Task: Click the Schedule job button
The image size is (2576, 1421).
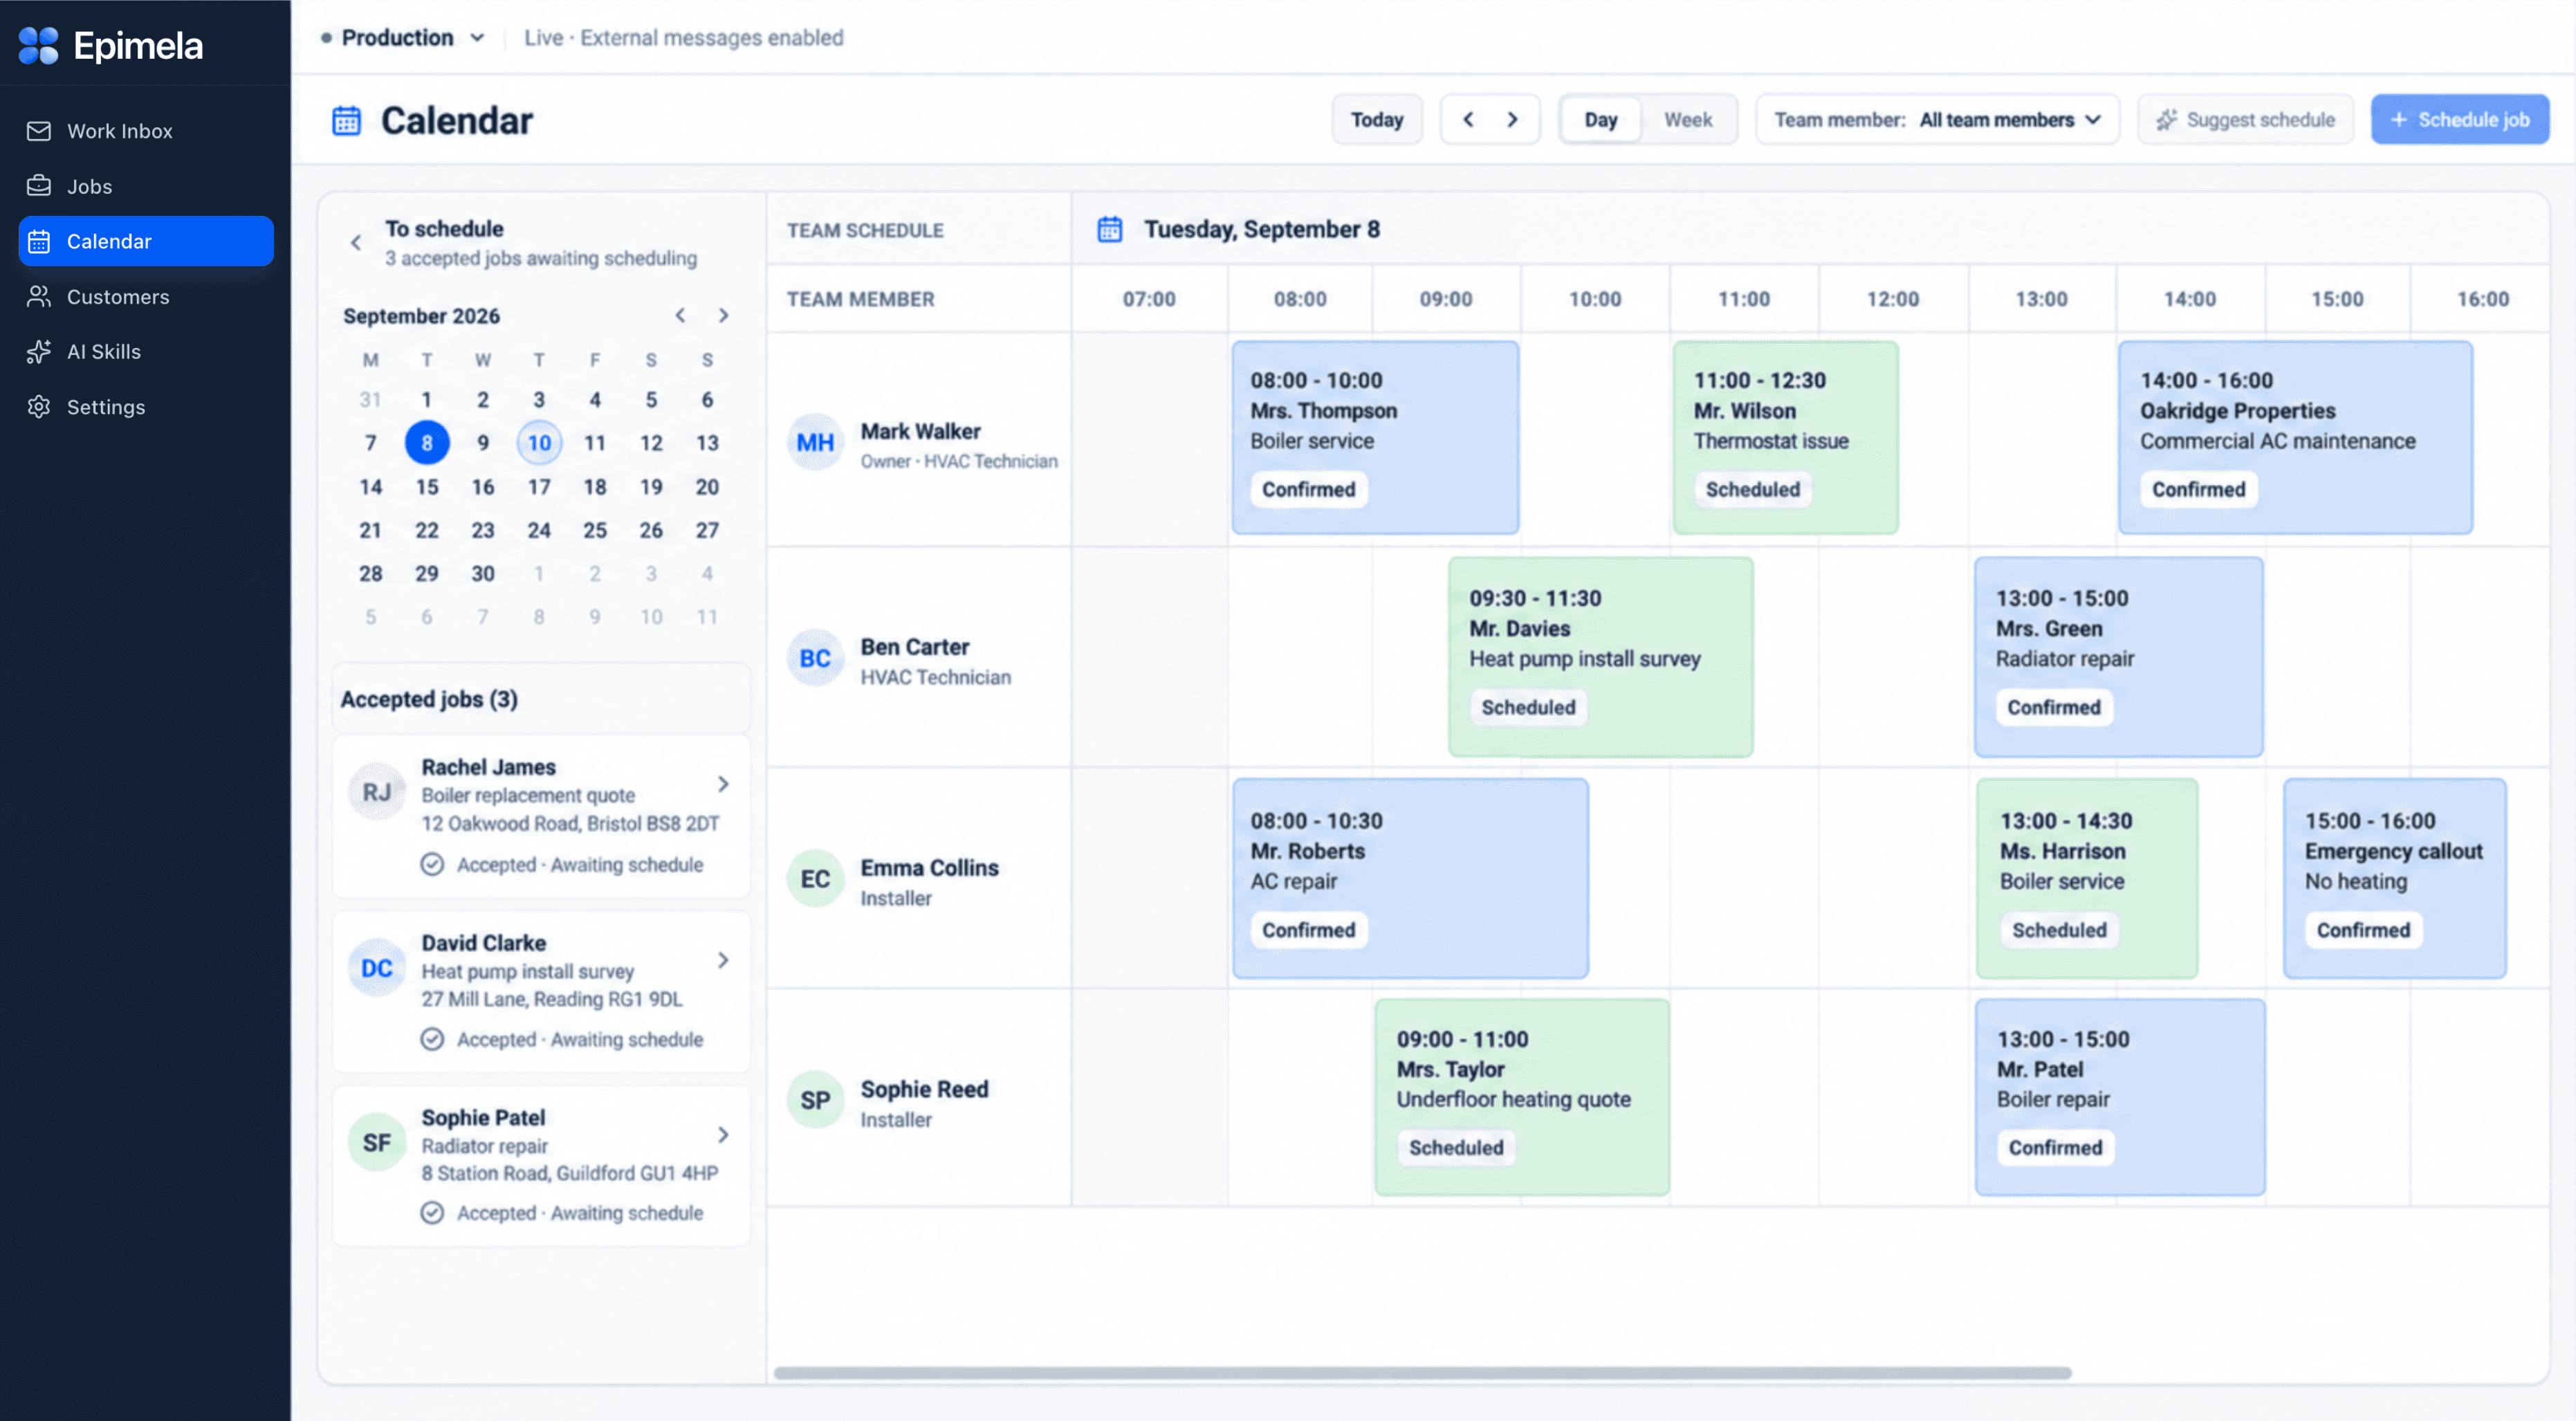Action: tap(2460, 120)
